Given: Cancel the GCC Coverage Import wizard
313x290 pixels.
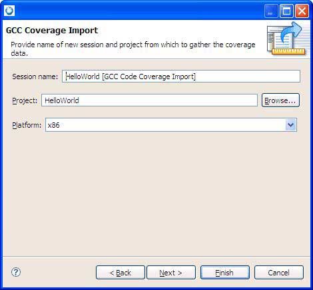Looking at the screenshot, I should [x=279, y=273].
